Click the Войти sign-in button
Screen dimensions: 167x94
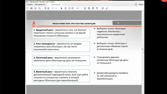tap(141, 4)
